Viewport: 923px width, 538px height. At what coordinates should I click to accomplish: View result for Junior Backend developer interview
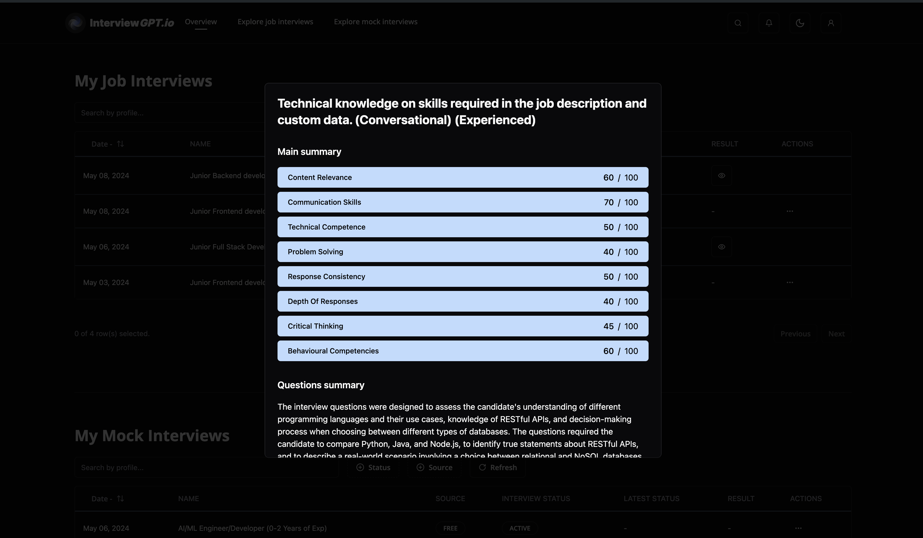point(721,176)
